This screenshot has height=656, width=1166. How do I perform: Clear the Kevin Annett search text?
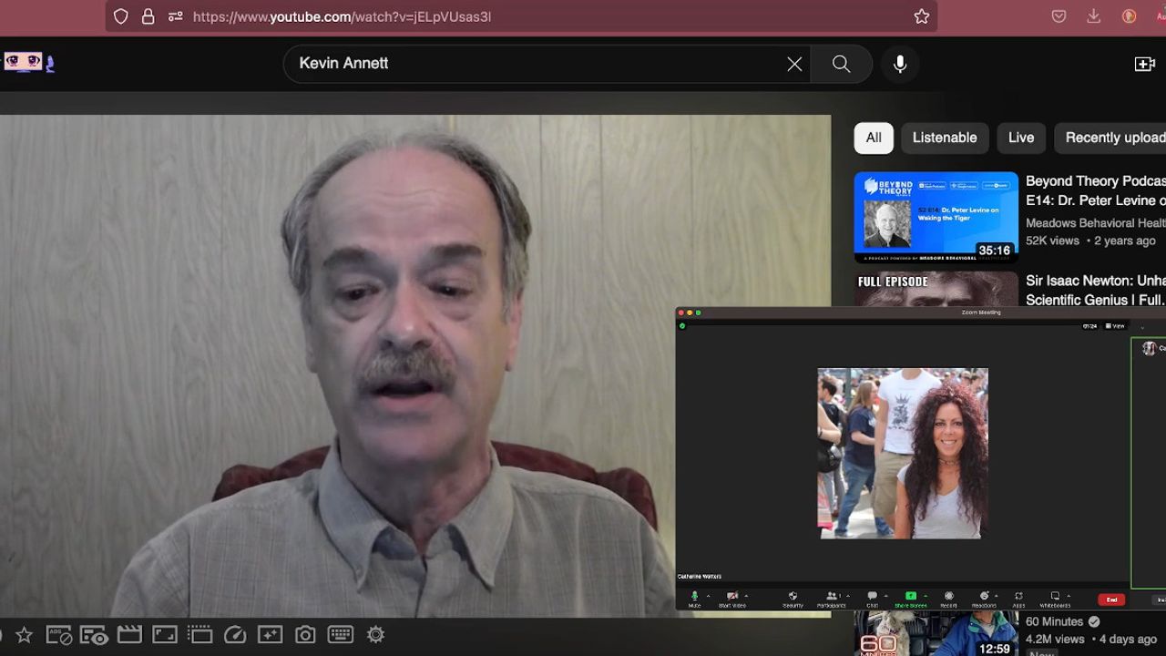pyautogui.click(x=794, y=64)
